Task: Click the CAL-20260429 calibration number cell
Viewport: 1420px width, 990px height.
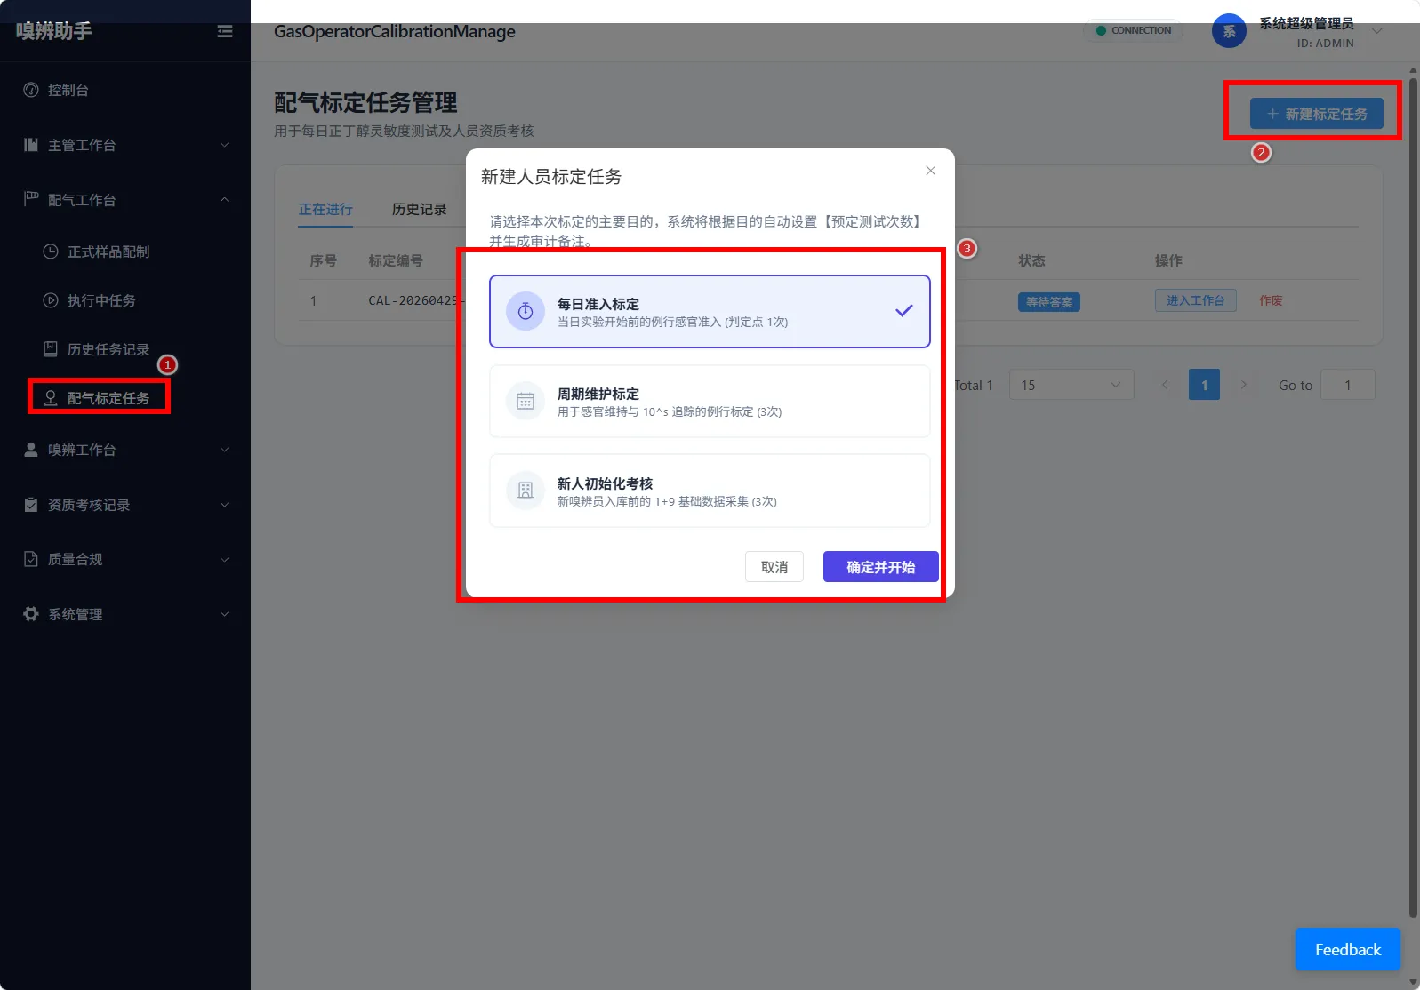Action: [x=416, y=300]
